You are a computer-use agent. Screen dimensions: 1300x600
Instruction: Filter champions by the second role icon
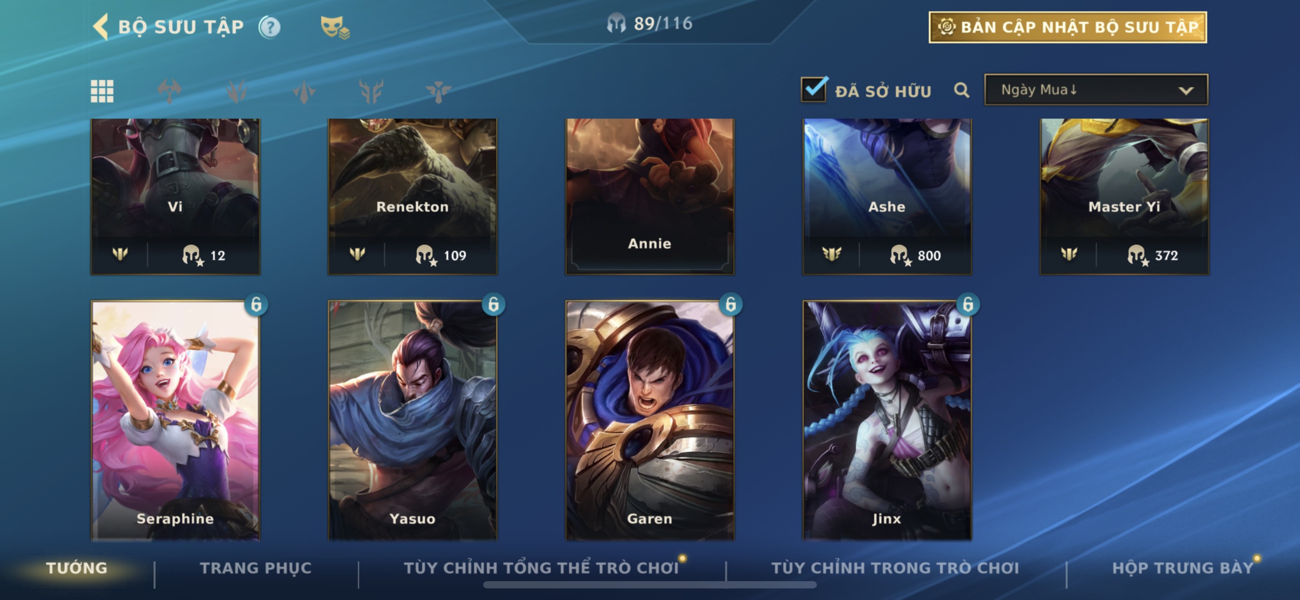(236, 91)
